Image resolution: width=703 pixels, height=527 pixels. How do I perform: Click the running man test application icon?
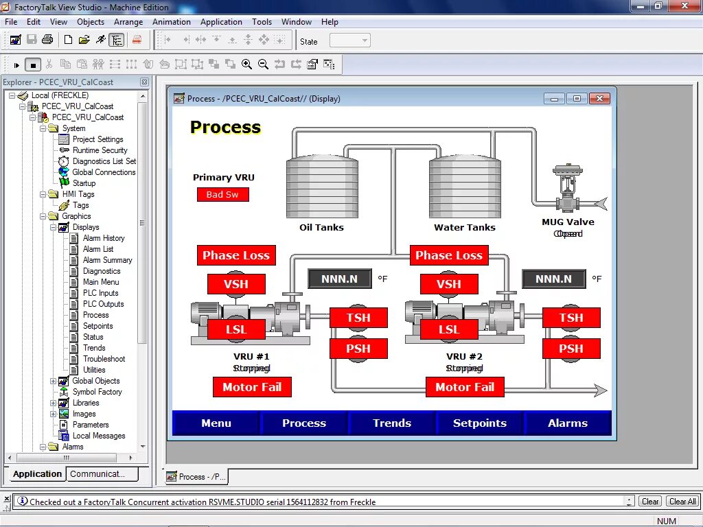tap(101, 40)
